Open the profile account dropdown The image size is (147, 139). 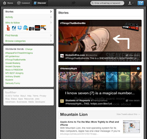130,3
